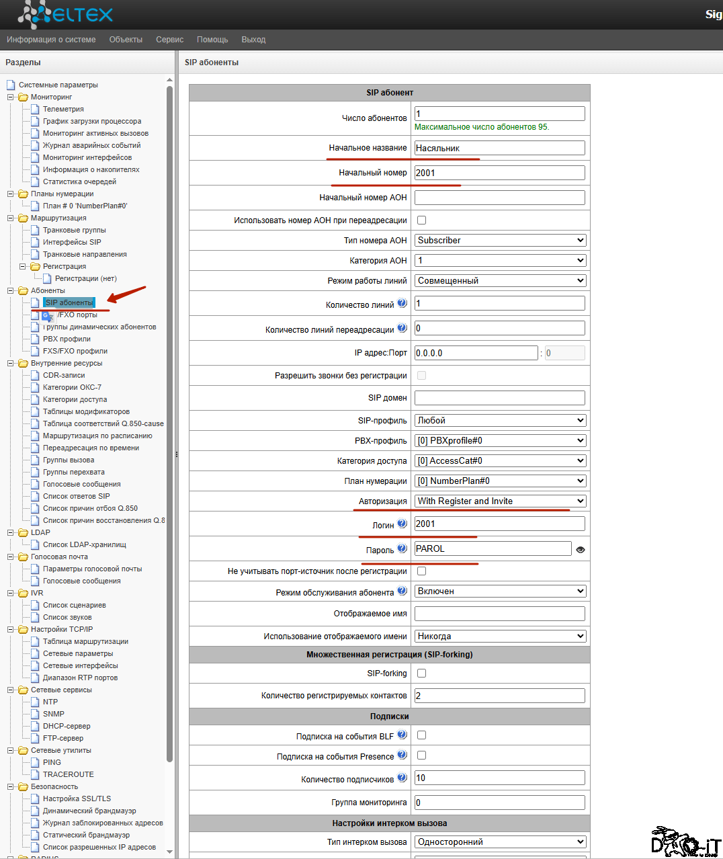Image resolution: width=723 pixels, height=859 pixels.
Task: Click folder icon of Абоненты section
Action: click(23, 290)
